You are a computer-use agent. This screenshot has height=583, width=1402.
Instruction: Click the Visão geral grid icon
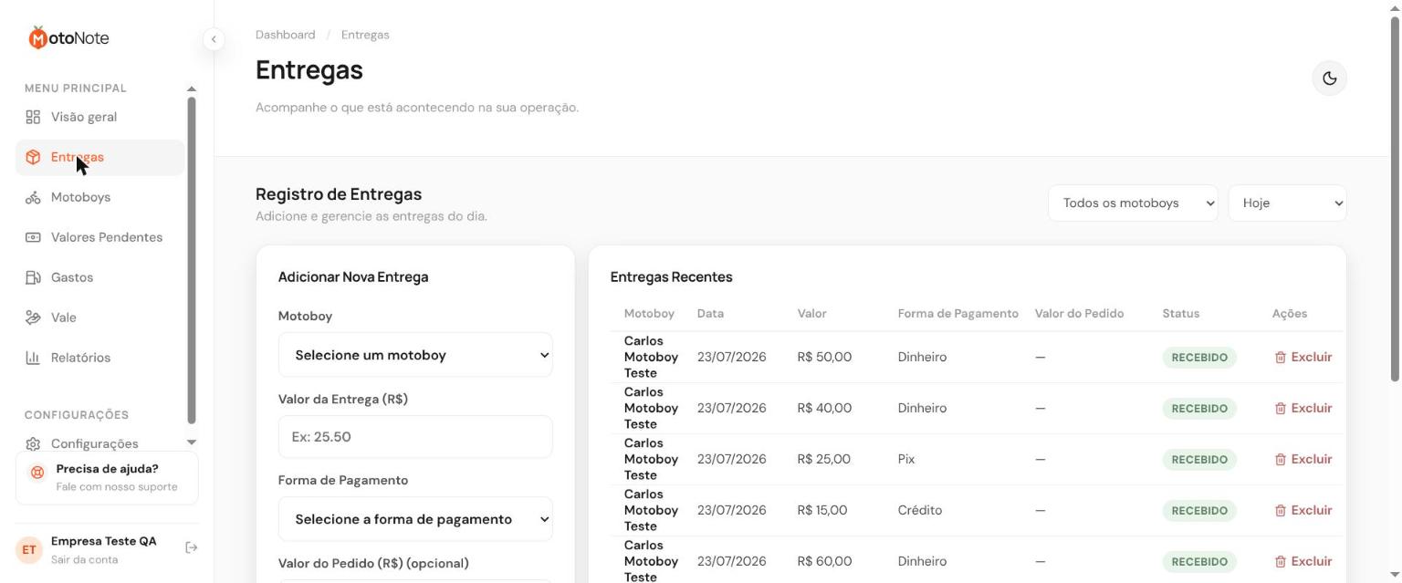(33, 117)
